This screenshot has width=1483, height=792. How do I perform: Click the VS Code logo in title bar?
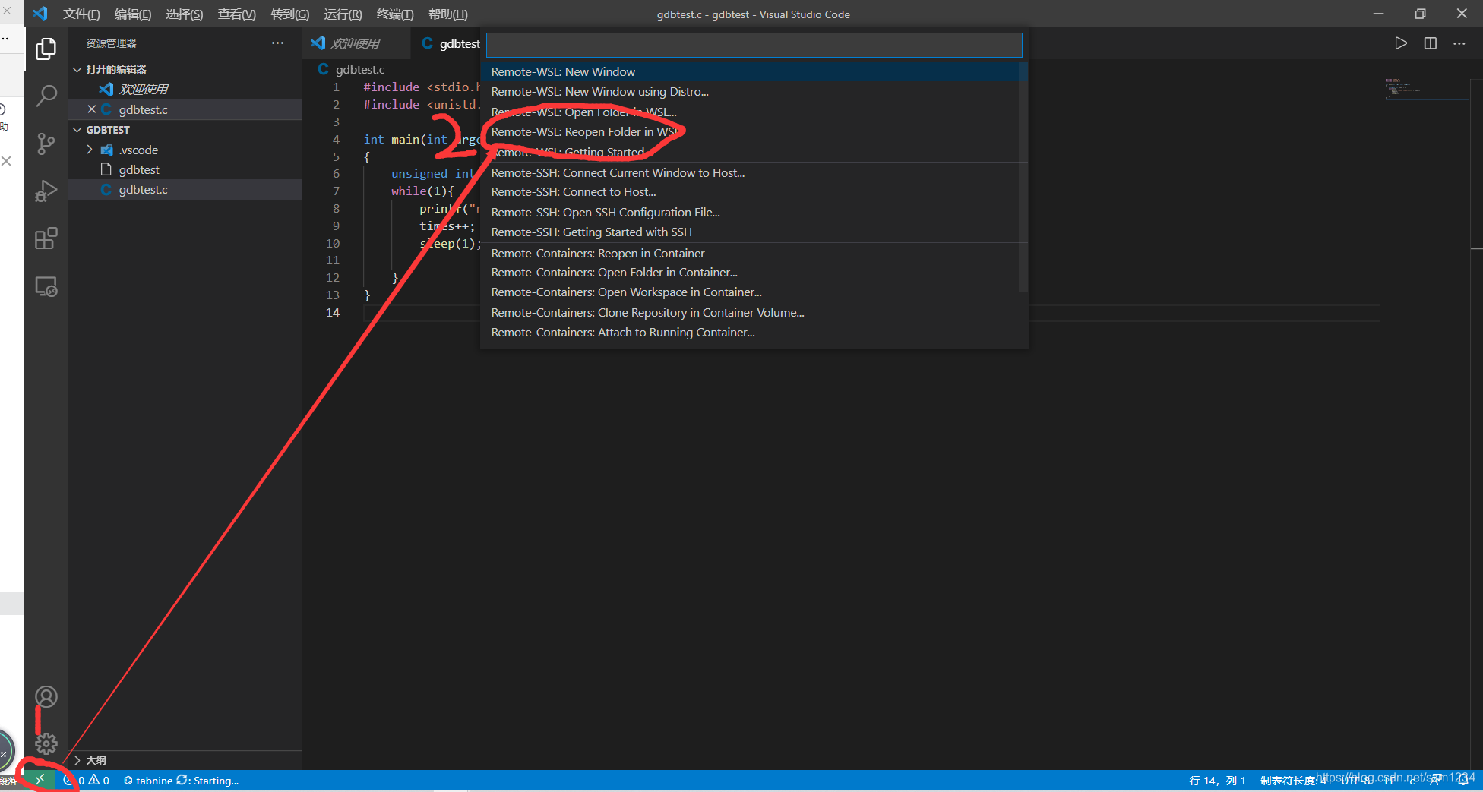(x=40, y=14)
